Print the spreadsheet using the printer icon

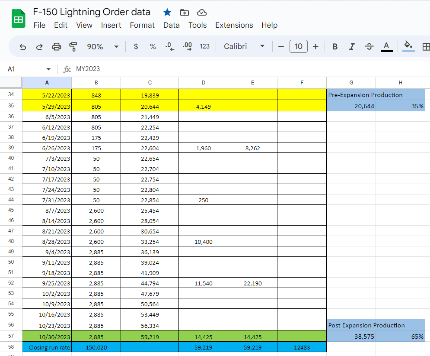pos(57,47)
